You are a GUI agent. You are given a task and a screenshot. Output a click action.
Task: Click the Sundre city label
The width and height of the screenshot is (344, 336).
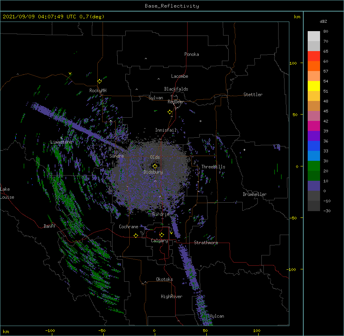click(x=117, y=156)
